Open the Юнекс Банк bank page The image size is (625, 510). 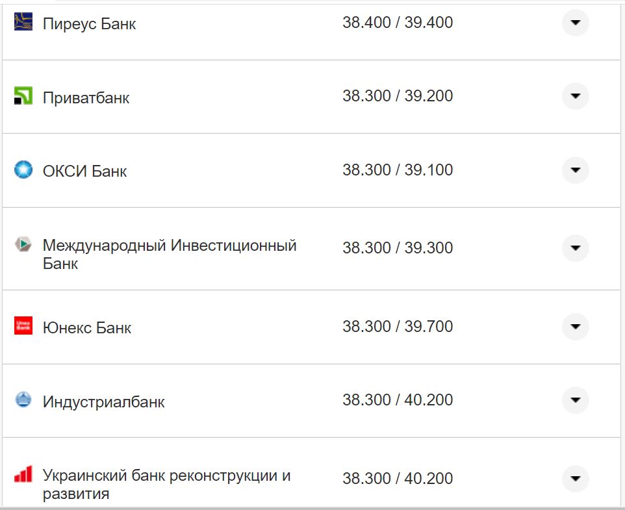point(86,327)
